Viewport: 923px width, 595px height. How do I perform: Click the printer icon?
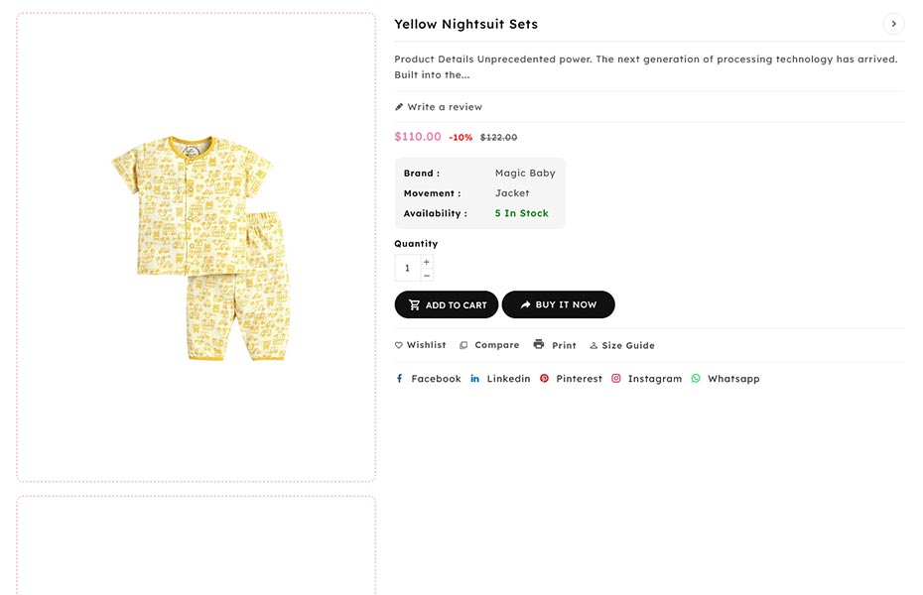pyautogui.click(x=539, y=344)
